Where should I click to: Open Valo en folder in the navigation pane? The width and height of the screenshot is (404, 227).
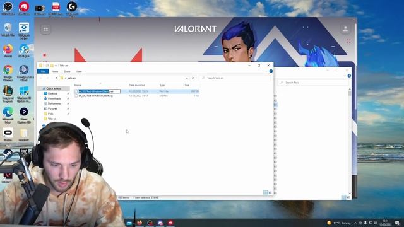point(52,119)
